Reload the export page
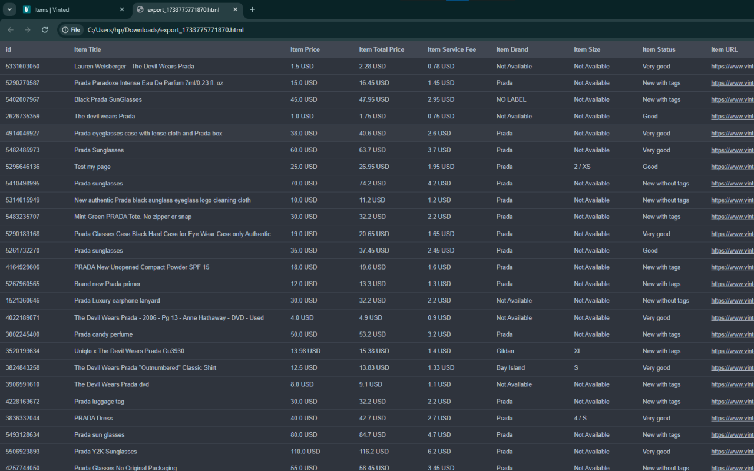 (45, 30)
